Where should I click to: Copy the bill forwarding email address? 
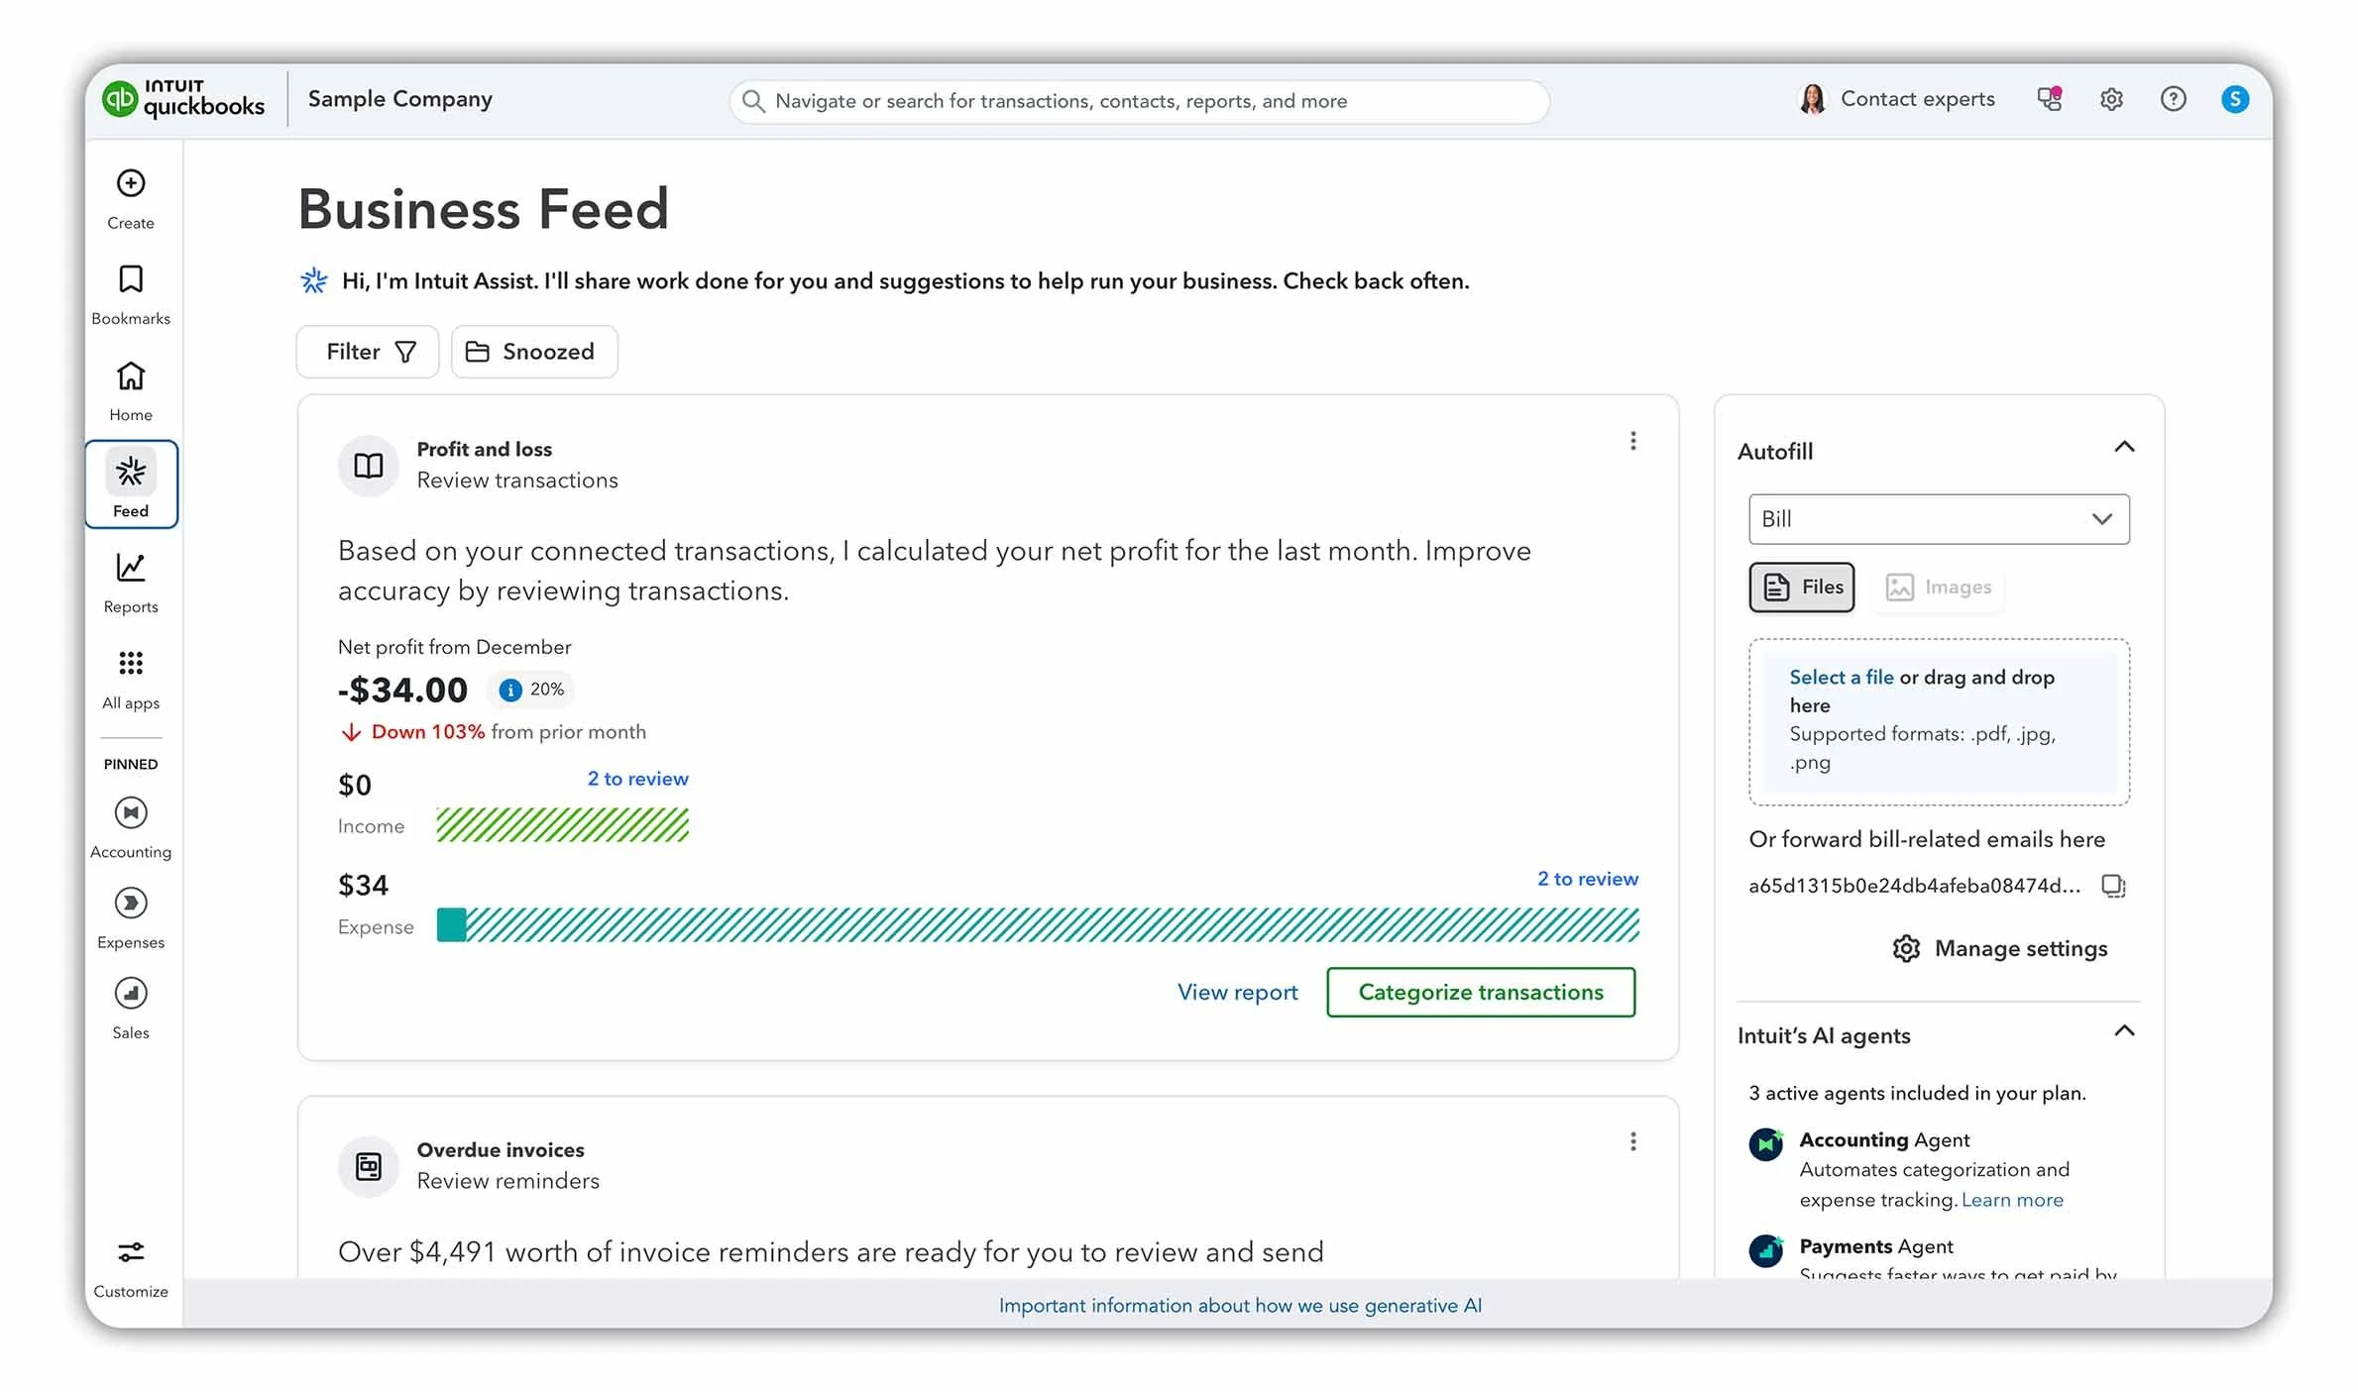click(2113, 886)
